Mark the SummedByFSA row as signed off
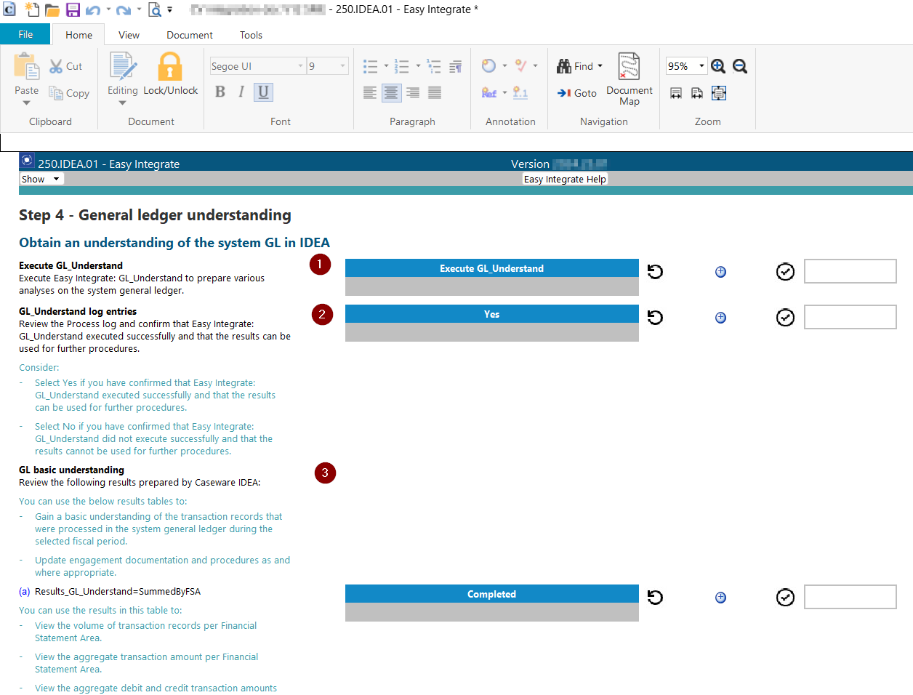913x695 pixels. coord(785,598)
